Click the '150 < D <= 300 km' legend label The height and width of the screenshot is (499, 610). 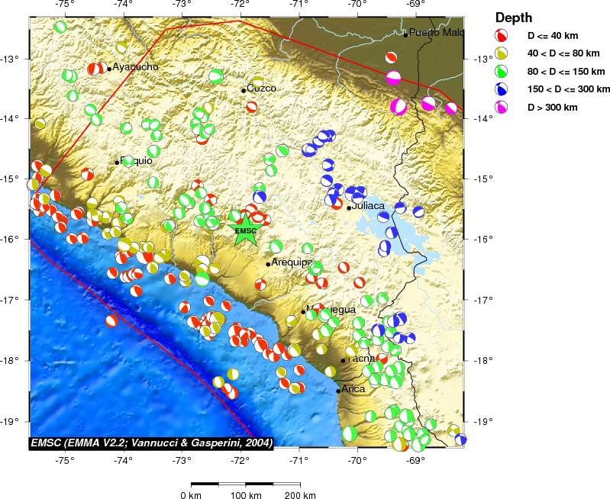pyautogui.click(x=569, y=89)
